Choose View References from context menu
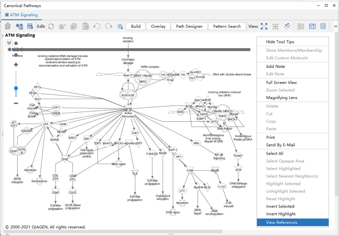This screenshot has height=236, width=339. 281,222
